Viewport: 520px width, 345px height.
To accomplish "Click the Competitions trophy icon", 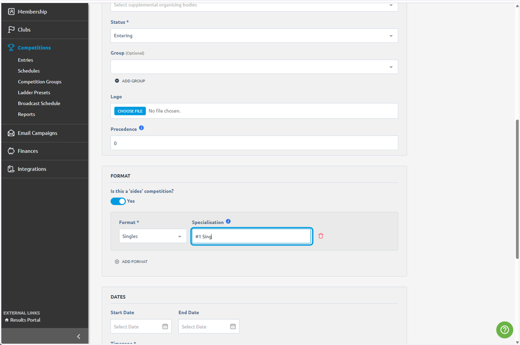I will 11,48.
